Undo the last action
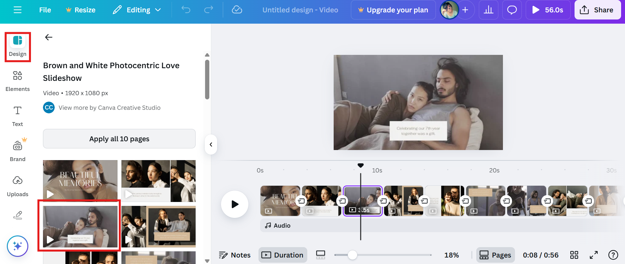 (x=186, y=10)
